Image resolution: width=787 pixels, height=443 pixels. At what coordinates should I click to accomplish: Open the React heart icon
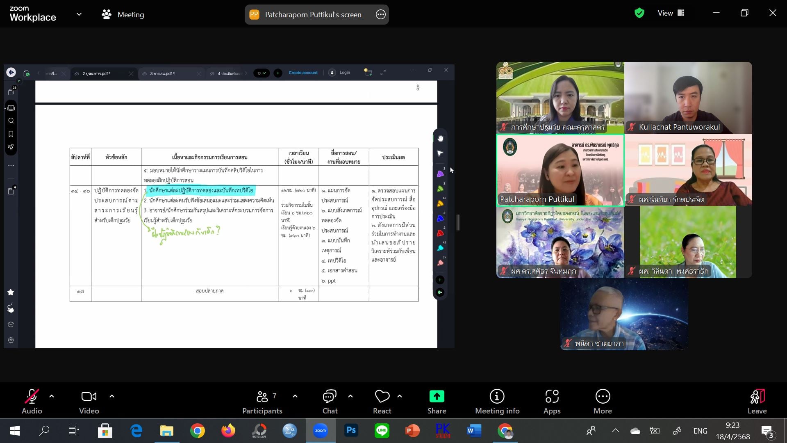[x=382, y=401]
